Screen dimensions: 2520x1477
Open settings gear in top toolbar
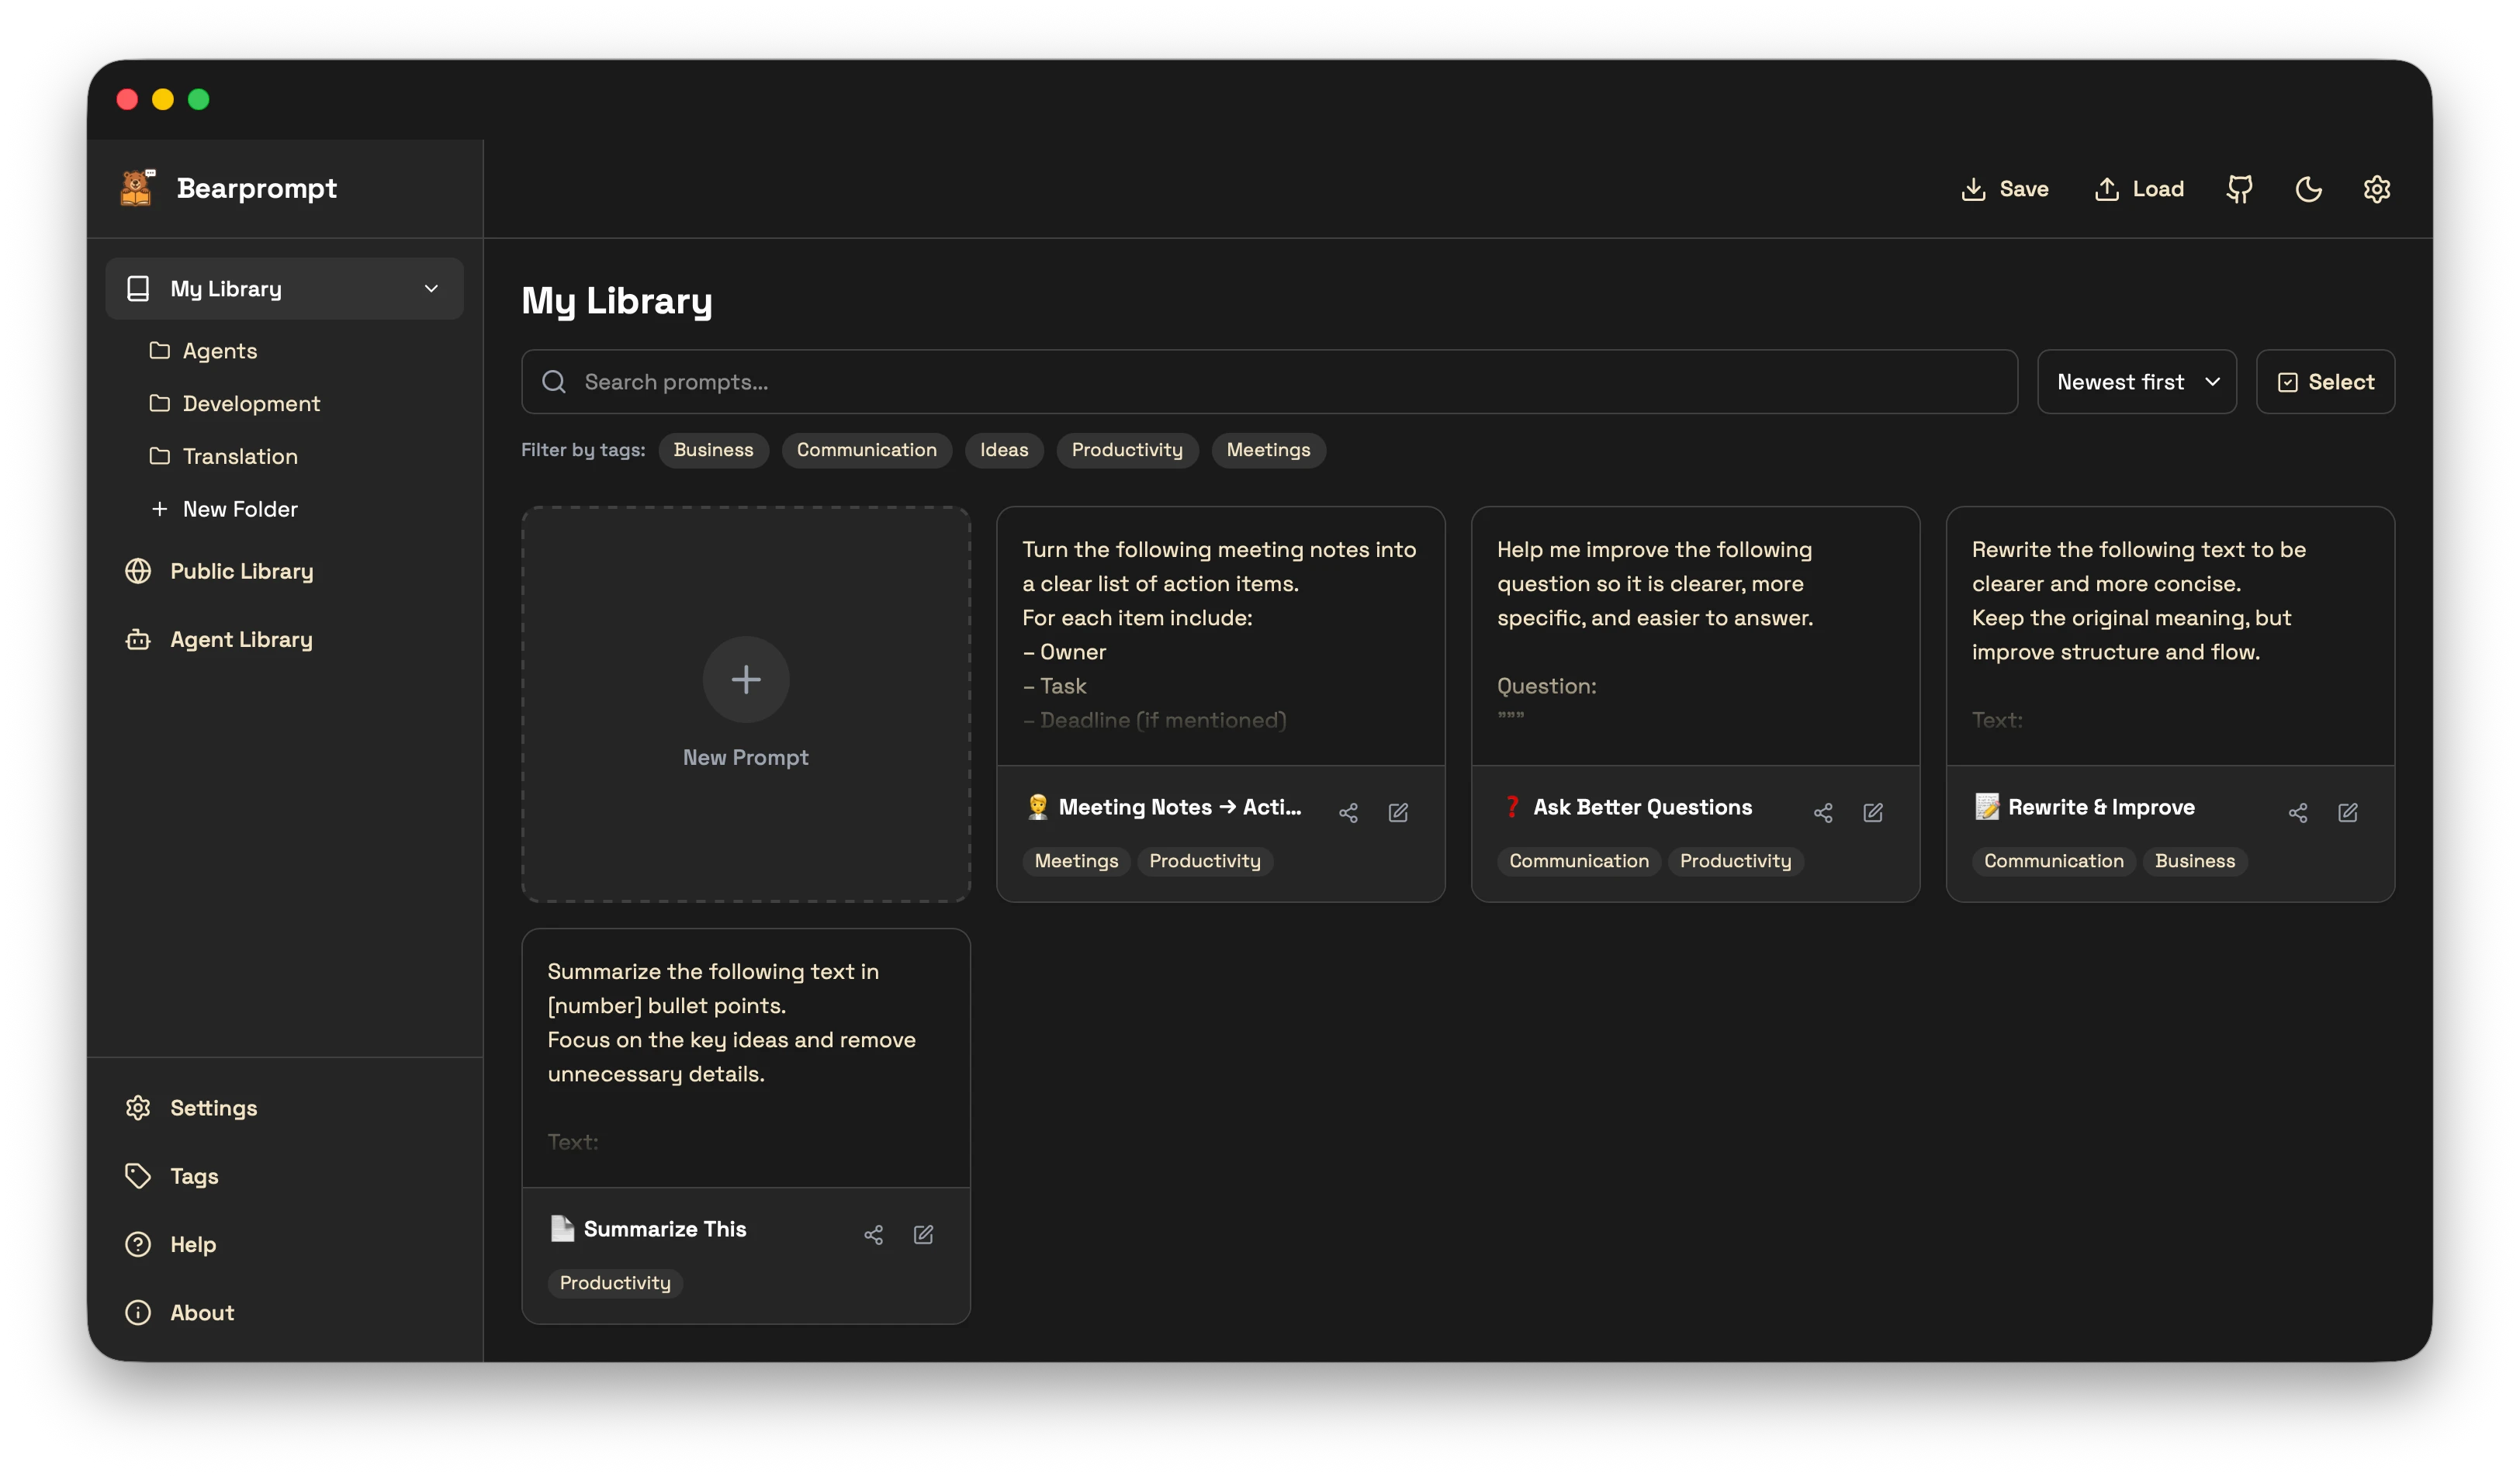(x=2376, y=189)
